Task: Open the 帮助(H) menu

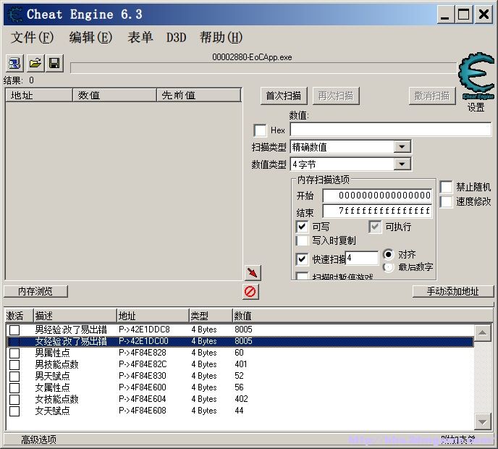Action: (x=221, y=38)
